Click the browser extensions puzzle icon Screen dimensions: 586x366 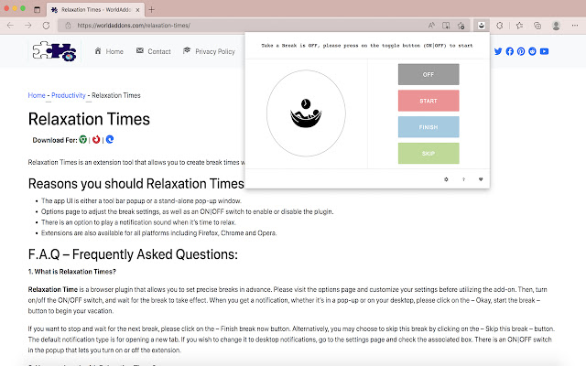(x=500, y=26)
